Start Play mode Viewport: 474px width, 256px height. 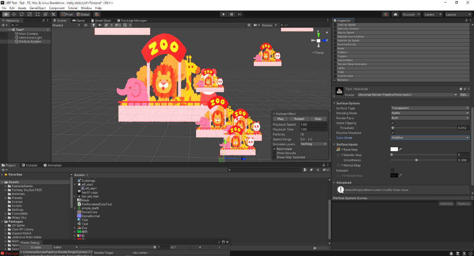pyautogui.click(x=223, y=14)
